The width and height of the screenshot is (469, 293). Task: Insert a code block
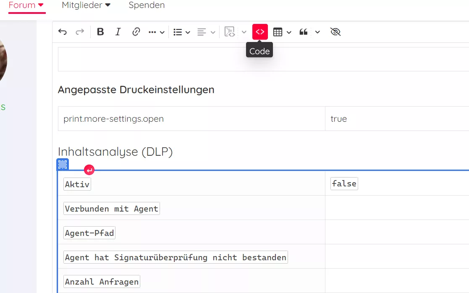[x=229, y=32]
